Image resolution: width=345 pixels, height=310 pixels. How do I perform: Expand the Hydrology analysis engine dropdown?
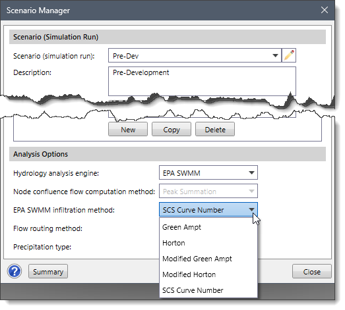click(208, 173)
